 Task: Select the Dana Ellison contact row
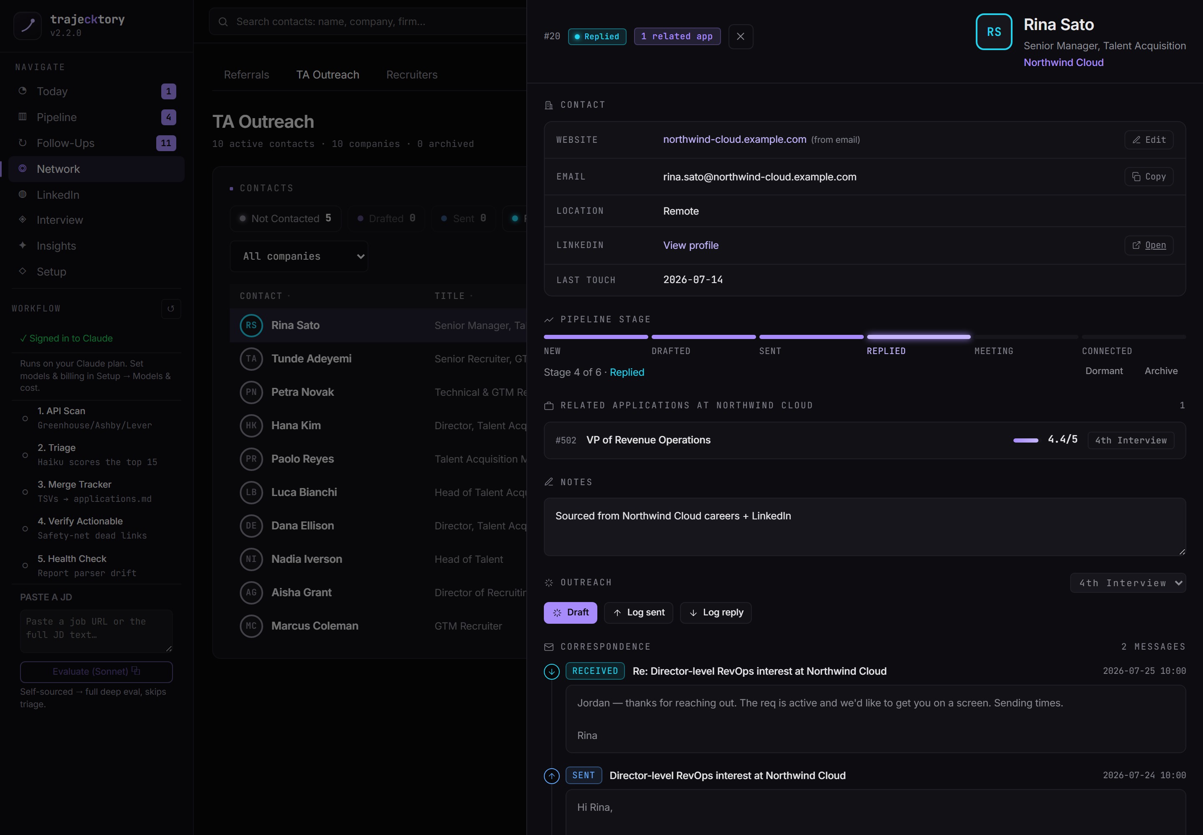(378, 526)
